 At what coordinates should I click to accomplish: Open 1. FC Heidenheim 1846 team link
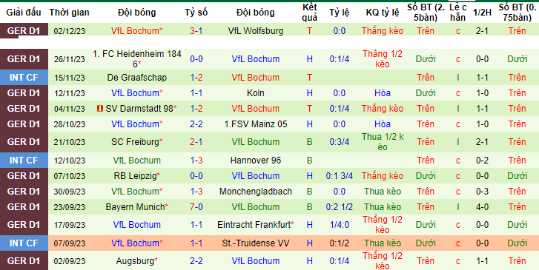pos(137,59)
